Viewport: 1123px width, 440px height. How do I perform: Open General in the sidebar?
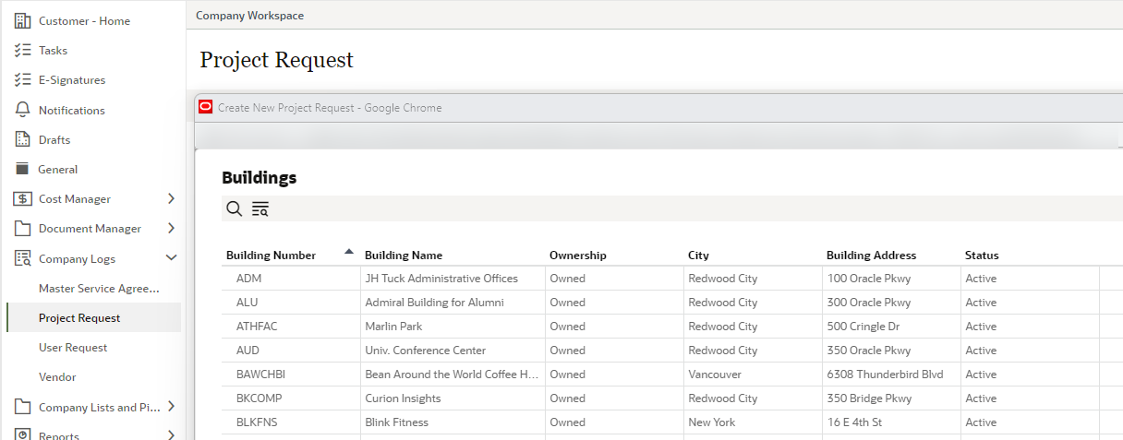(57, 169)
